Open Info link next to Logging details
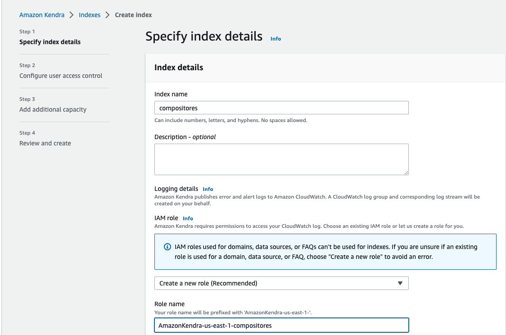The width and height of the screenshot is (506, 335). [x=208, y=189]
